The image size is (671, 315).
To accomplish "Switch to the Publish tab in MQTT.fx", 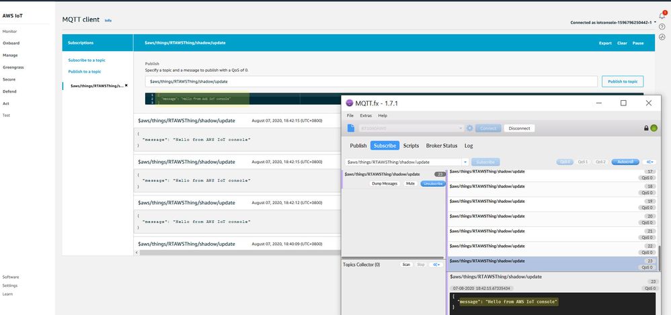I will click(358, 146).
